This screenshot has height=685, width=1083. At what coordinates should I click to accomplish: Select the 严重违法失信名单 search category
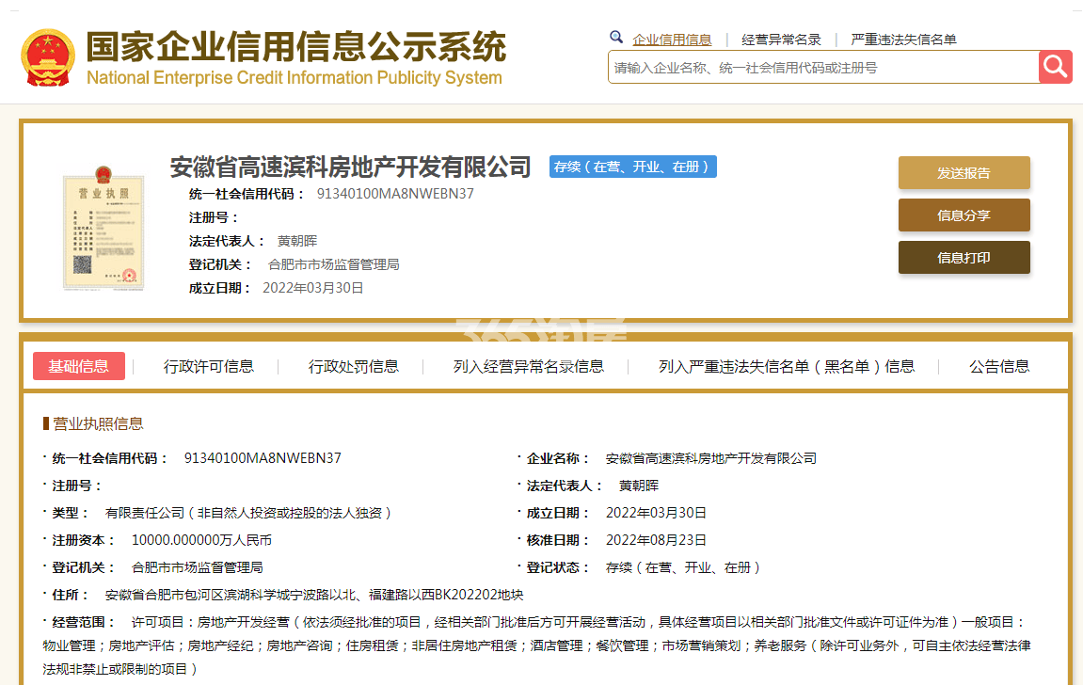(903, 40)
